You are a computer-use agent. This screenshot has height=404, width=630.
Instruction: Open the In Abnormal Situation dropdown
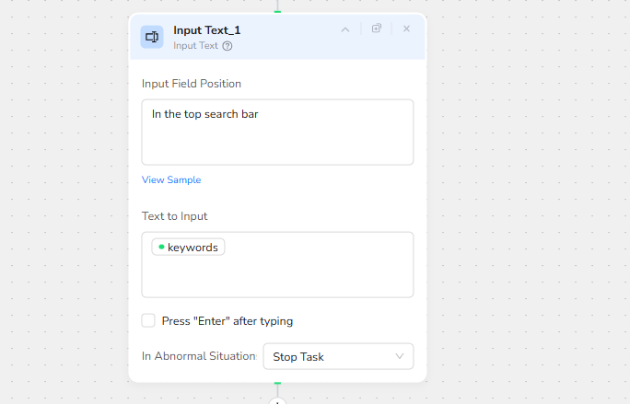click(337, 356)
